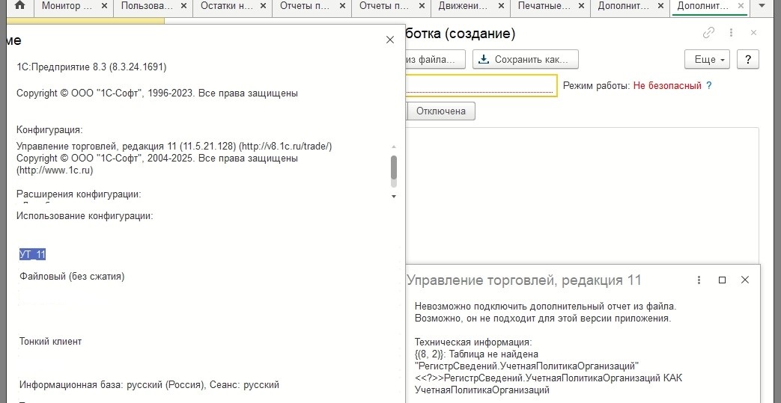This screenshot has width=781, height=403.
Task: Open error dialog three-dots menu
Action: coord(699,280)
